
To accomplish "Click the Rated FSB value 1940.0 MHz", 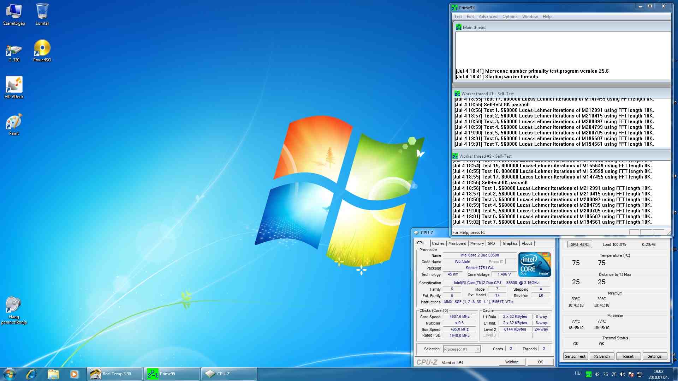I will tap(459, 336).
